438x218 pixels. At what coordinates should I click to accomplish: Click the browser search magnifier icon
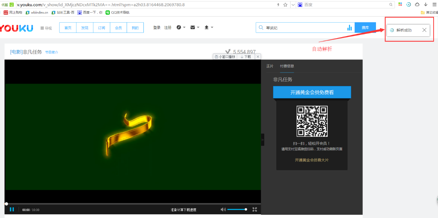[391, 5]
